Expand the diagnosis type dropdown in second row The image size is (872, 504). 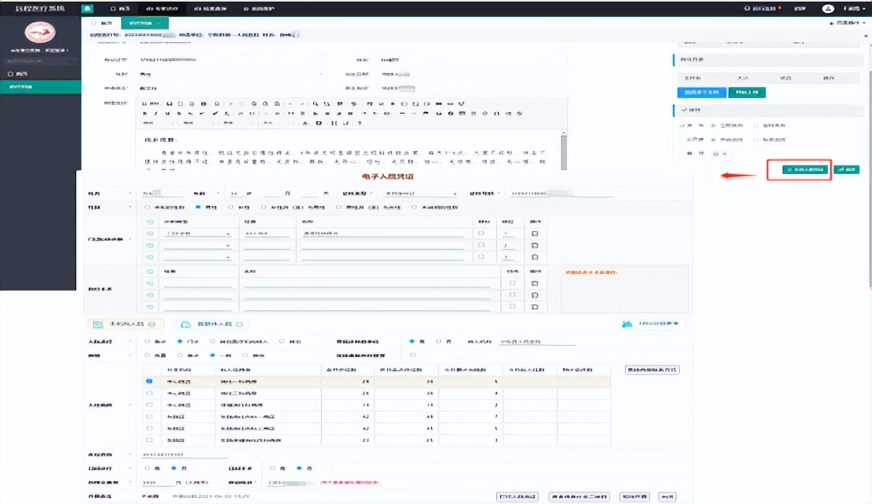197,246
